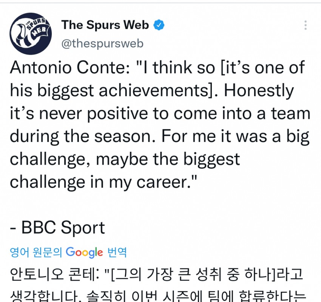The image size is (321, 302).
Task: Click the '영어 원문의' translation source text
Action: (x=36, y=252)
